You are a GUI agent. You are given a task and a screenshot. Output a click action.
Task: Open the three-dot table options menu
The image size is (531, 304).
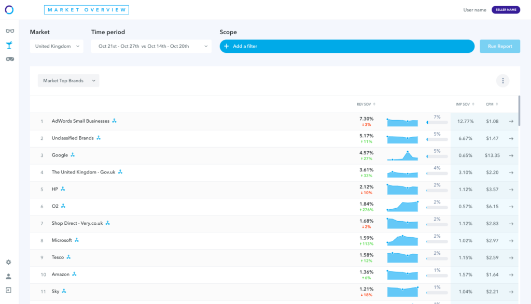coord(502,81)
